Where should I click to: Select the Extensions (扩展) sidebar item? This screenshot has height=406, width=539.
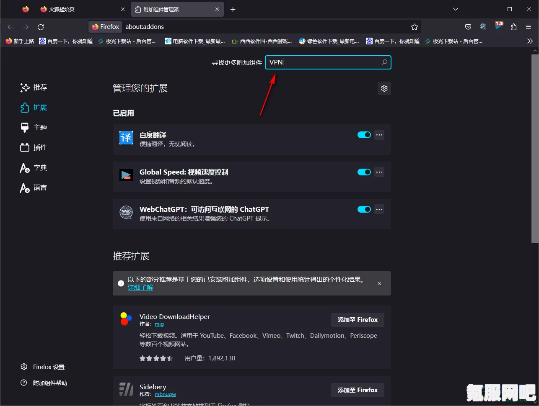34,108
